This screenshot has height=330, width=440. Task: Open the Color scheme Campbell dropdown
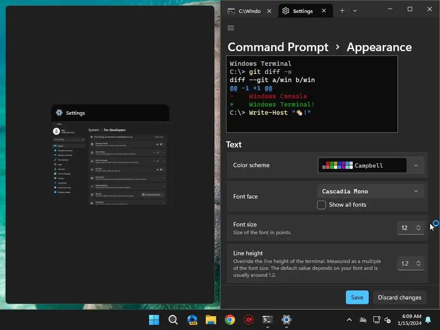pyautogui.click(x=370, y=165)
